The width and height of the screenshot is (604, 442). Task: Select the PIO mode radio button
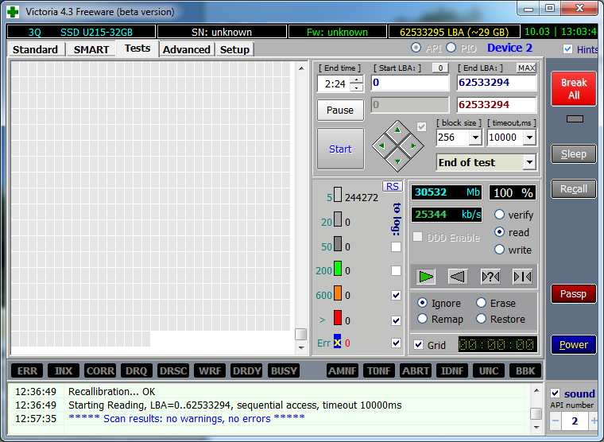click(451, 48)
